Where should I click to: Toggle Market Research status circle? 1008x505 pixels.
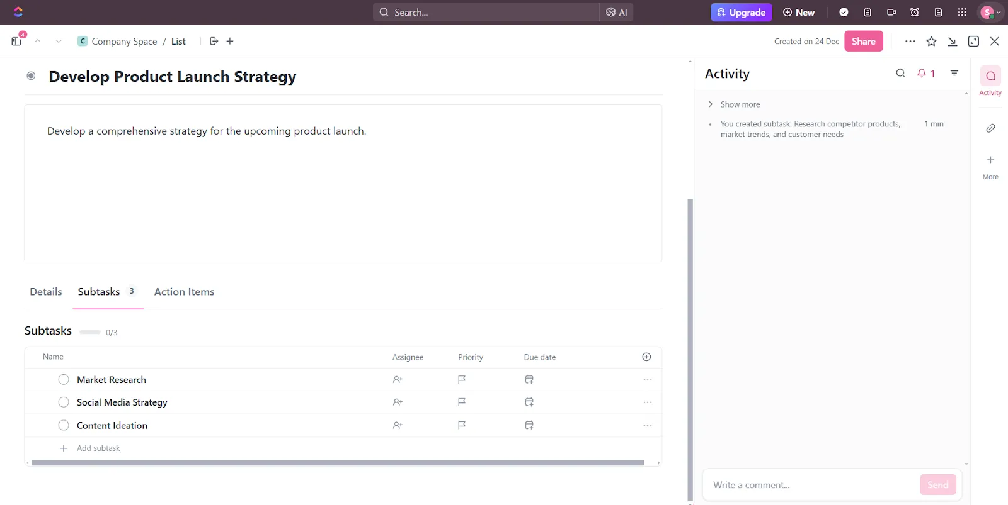(64, 379)
